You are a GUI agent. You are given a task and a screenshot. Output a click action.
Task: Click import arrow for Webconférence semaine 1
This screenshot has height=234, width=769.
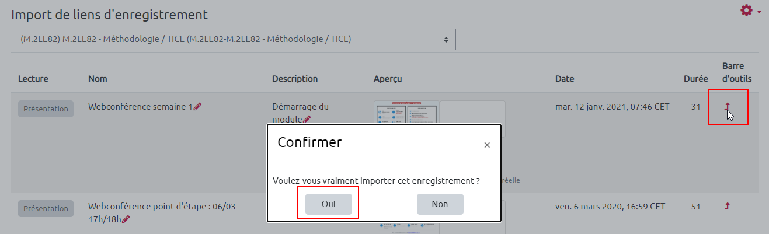pos(728,107)
